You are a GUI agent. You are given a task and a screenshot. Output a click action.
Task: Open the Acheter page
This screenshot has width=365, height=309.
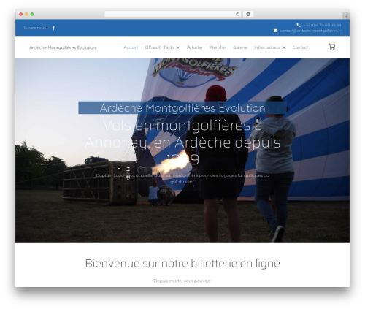click(x=195, y=47)
